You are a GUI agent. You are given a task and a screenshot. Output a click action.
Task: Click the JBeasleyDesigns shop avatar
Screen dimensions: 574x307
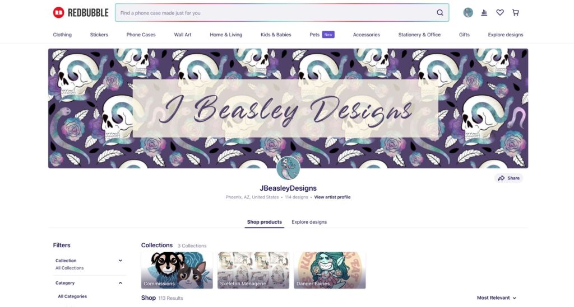[288, 168]
